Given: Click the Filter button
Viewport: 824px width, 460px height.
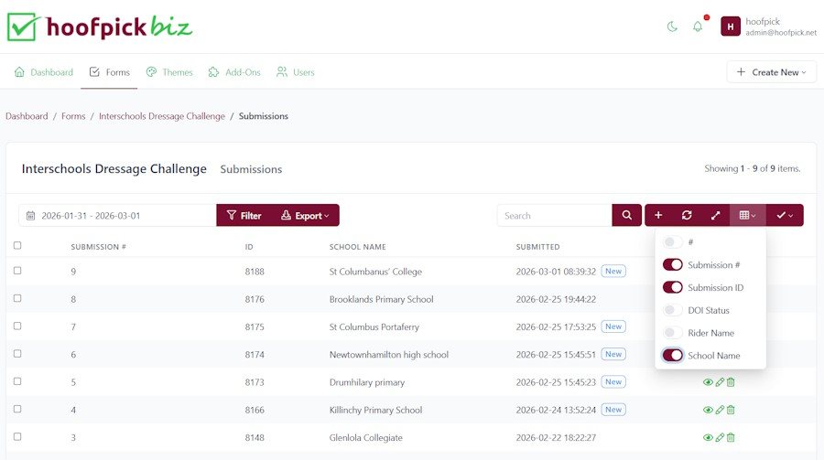Looking at the screenshot, I should (244, 215).
